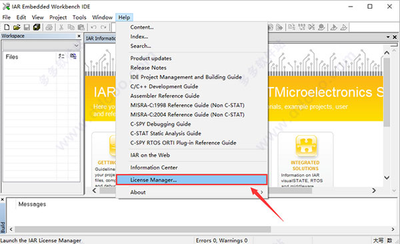Click the Download and Debug toolbar icon
The image size is (400, 244).
334,27
